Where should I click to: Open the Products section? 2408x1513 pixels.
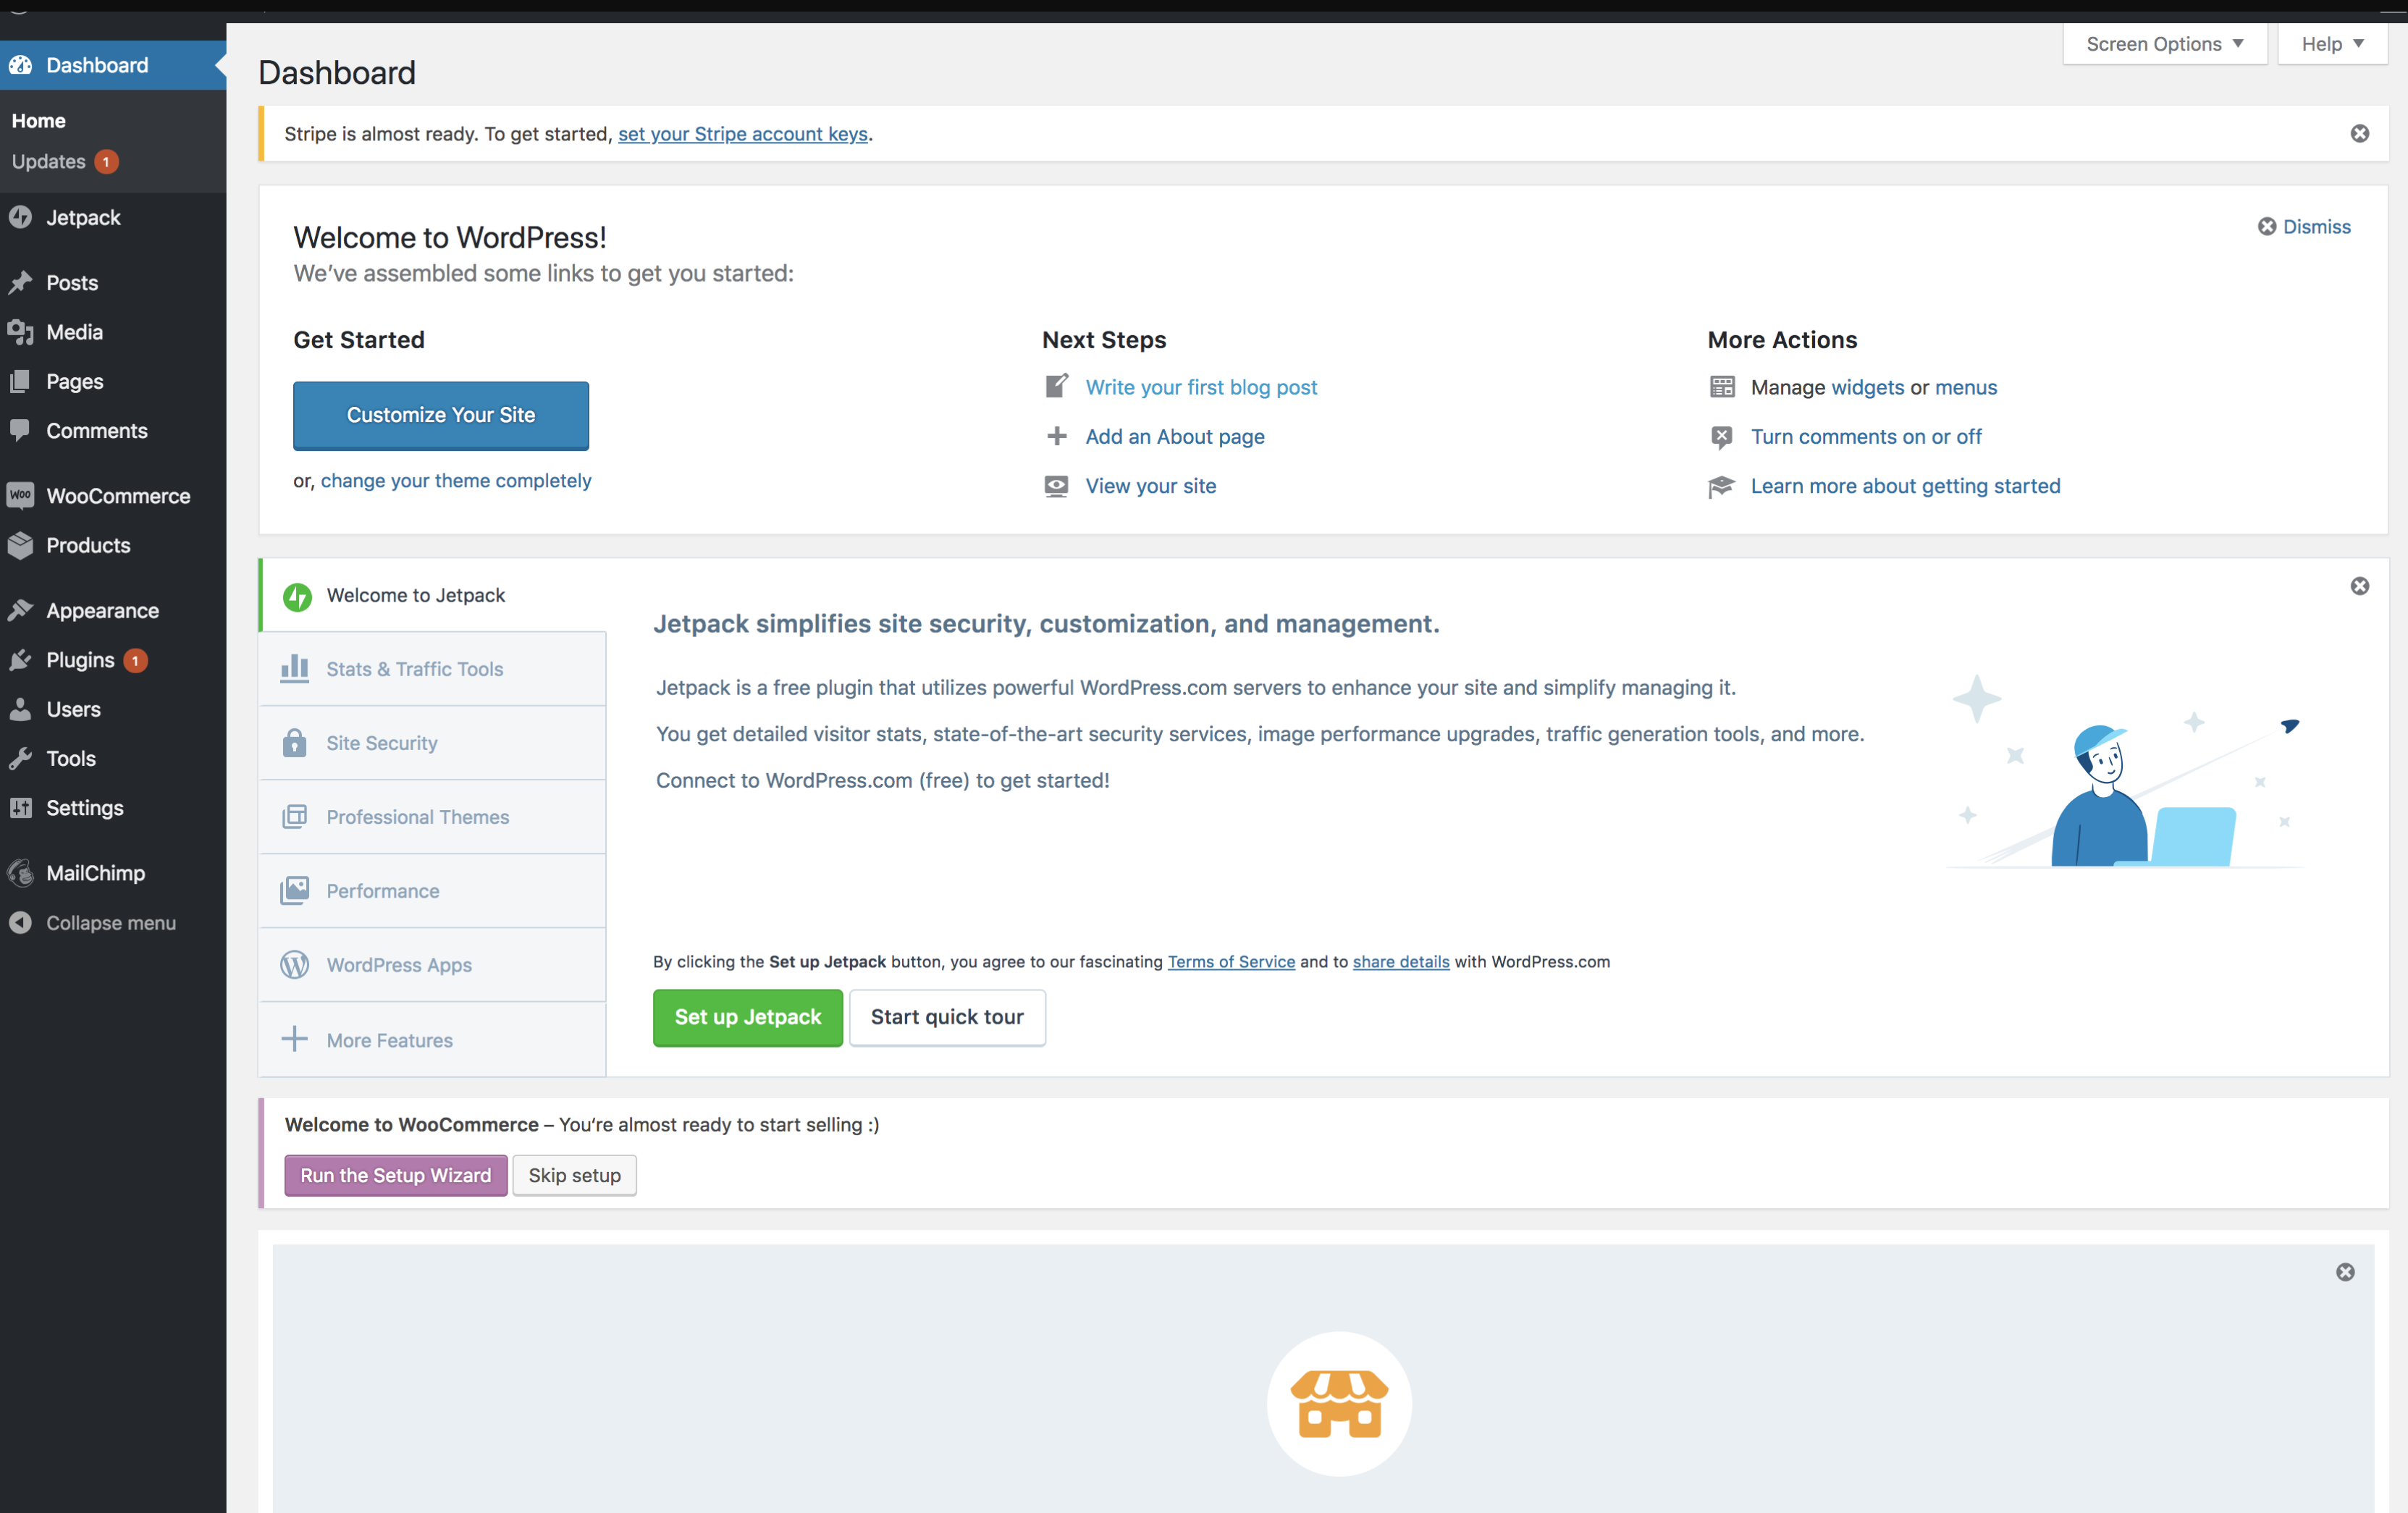[88, 546]
